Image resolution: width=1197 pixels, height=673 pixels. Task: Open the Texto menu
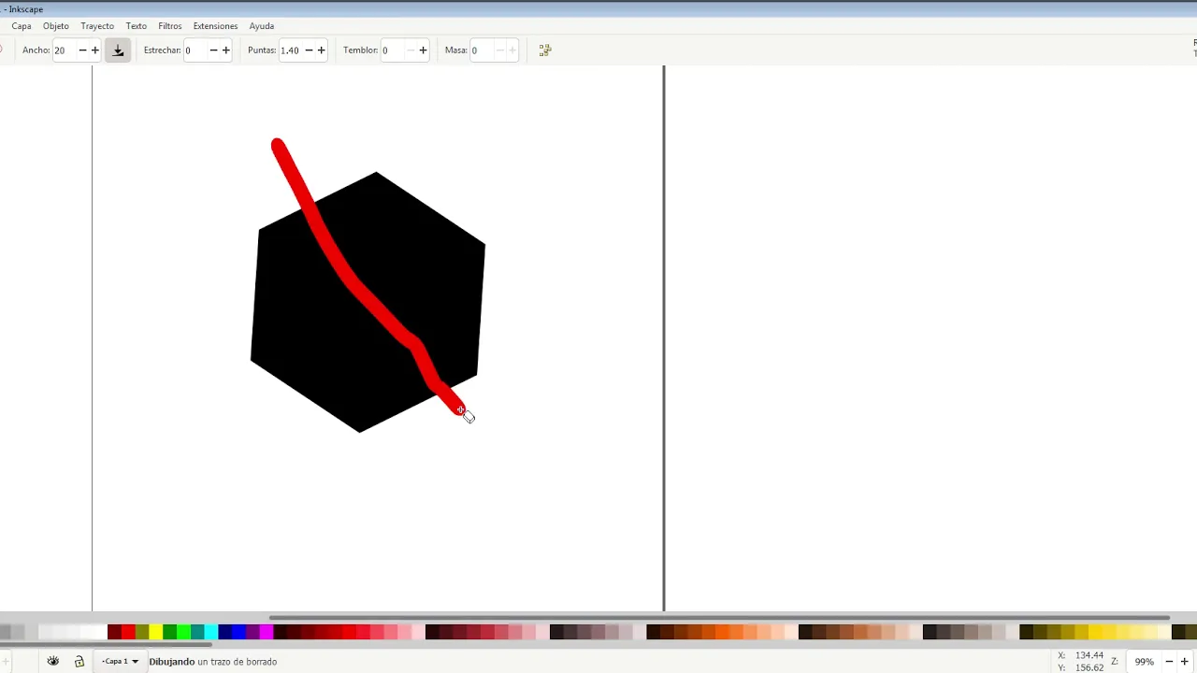tap(137, 26)
